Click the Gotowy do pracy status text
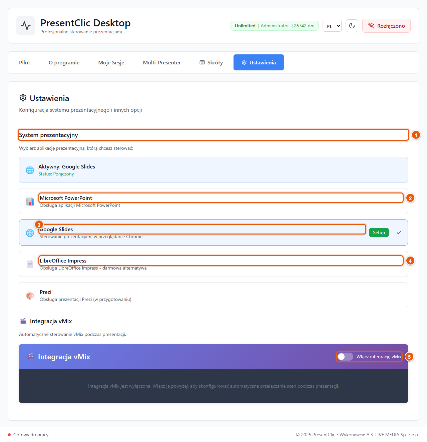The image size is (427, 442). pos(31,435)
